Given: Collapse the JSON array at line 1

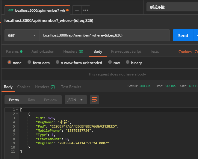Looking at the screenshot, I should point(17,110).
